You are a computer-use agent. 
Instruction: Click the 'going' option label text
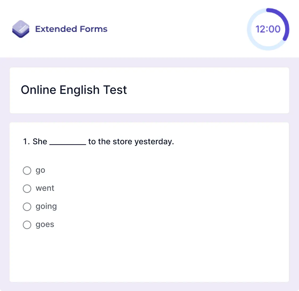pyautogui.click(x=46, y=207)
